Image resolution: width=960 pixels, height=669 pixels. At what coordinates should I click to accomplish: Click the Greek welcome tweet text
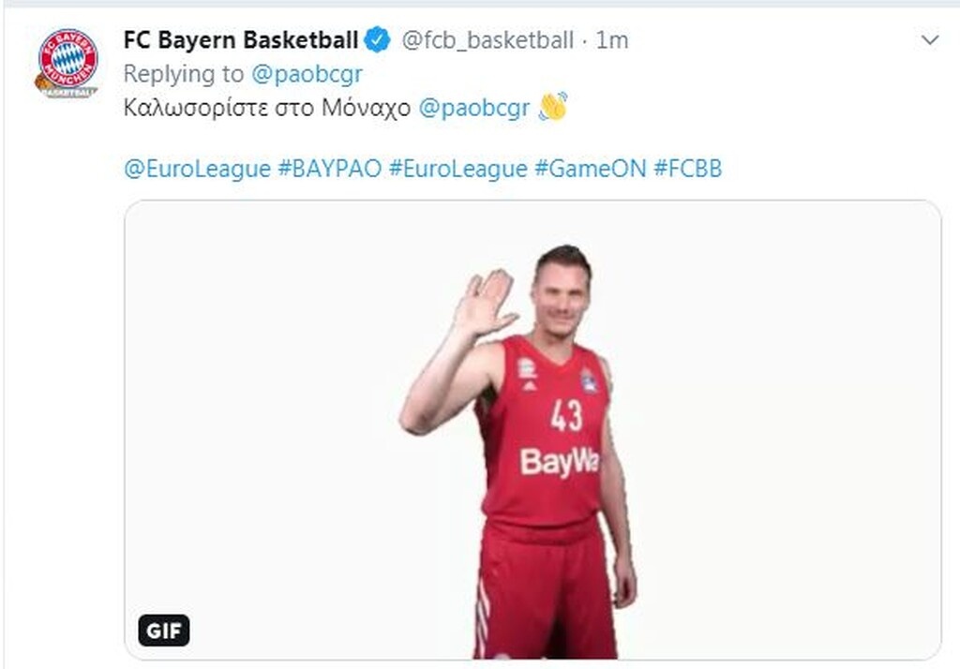coord(267,108)
